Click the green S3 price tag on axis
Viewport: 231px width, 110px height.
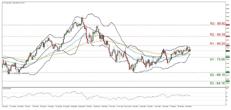(227, 81)
